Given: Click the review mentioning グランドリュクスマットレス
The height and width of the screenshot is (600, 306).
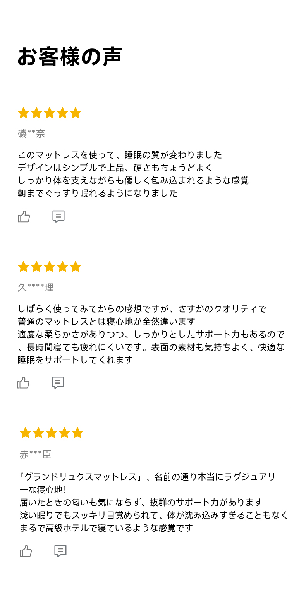Looking at the screenshot, I should click(x=154, y=502).
